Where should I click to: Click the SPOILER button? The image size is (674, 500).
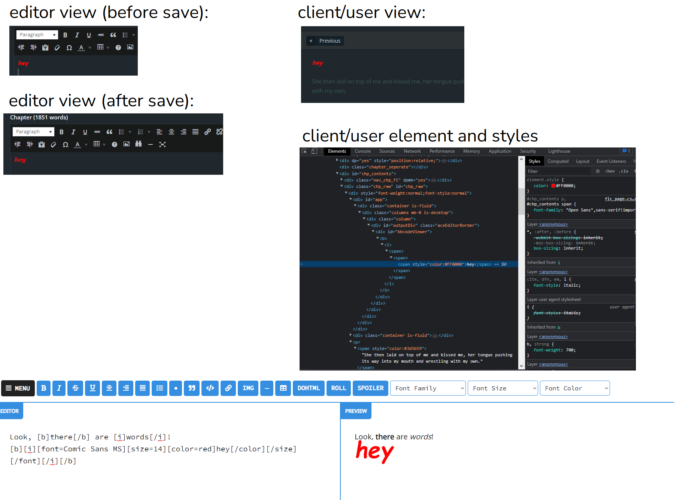370,388
